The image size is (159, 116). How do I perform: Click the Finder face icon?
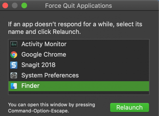(14, 86)
